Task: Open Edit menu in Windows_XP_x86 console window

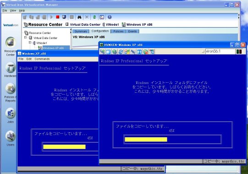Action: [x=29, y=59]
